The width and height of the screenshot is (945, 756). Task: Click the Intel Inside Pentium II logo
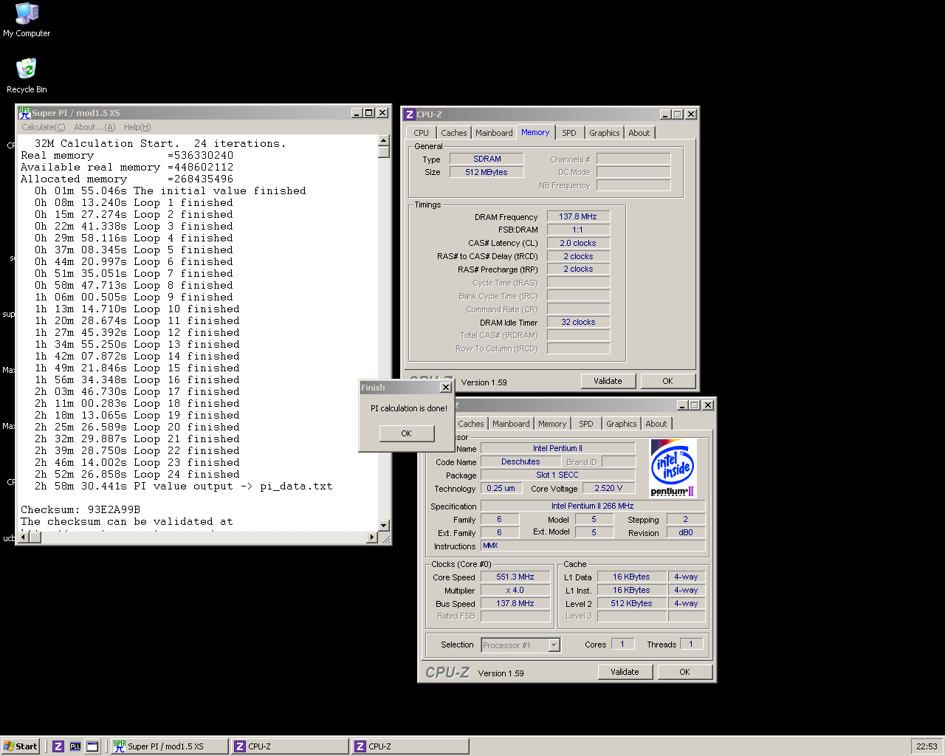673,468
